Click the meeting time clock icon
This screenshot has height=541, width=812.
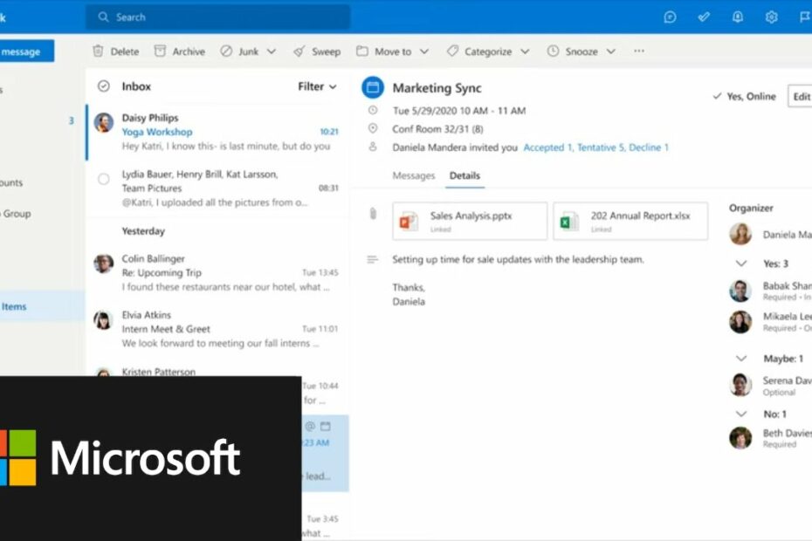pyautogui.click(x=373, y=110)
